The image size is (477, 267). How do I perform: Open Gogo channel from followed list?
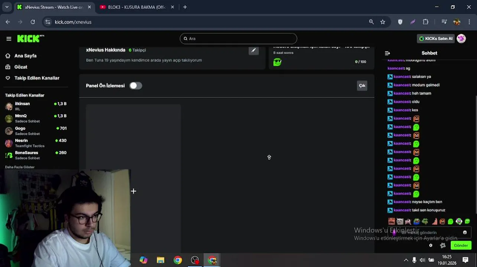click(x=36, y=131)
